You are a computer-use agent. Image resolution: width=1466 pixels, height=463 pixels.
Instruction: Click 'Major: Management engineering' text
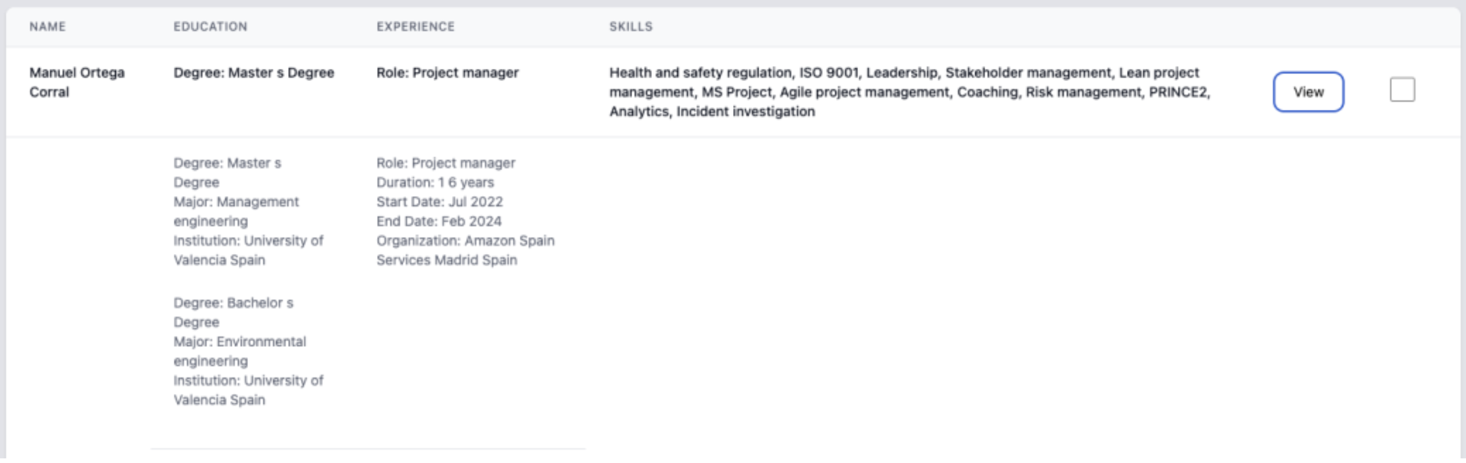tap(236, 211)
